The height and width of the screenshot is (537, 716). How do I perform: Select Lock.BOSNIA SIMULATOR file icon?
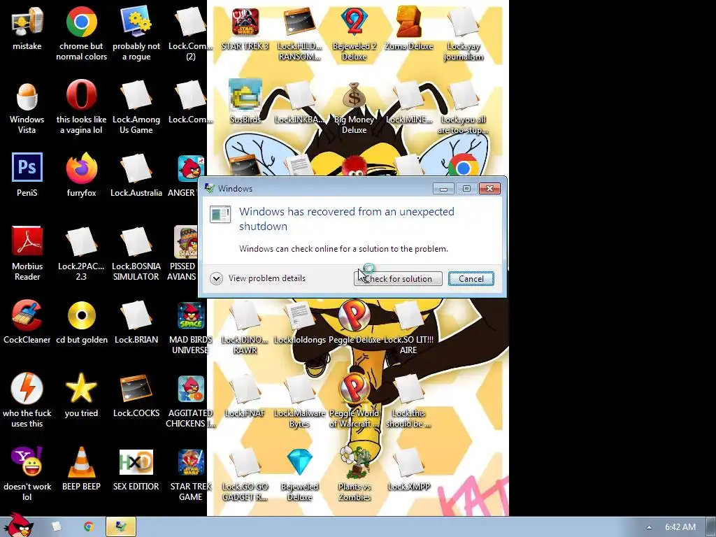click(136, 242)
